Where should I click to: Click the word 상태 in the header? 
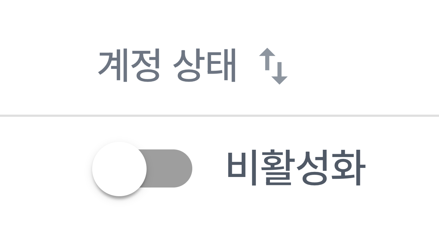pyautogui.click(x=205, y=66)
